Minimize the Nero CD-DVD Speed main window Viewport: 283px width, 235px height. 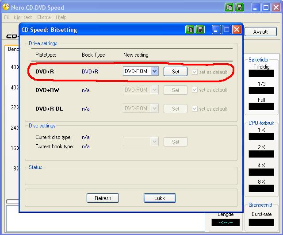[256, 8]
